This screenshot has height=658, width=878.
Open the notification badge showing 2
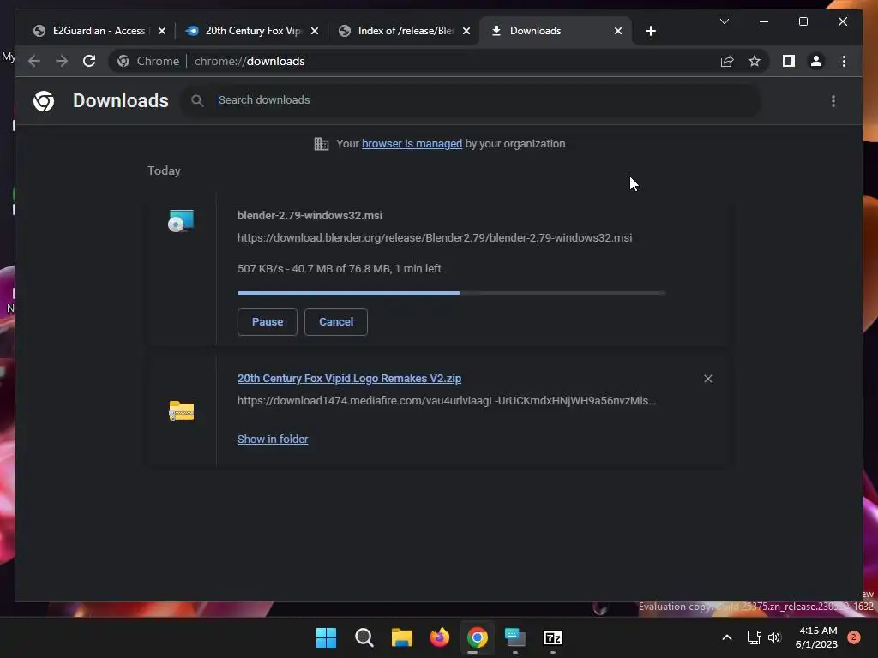pos(854,637)
